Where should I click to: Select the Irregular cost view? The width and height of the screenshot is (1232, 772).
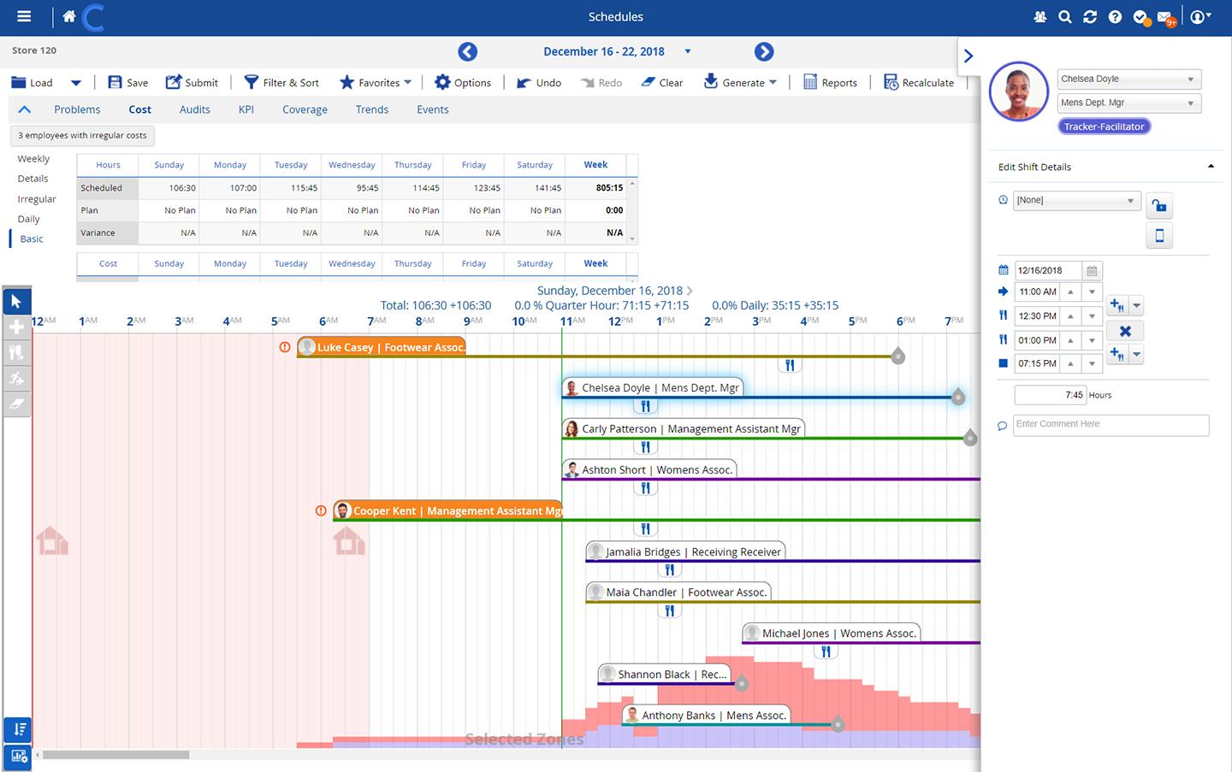[x=37, y=199]
